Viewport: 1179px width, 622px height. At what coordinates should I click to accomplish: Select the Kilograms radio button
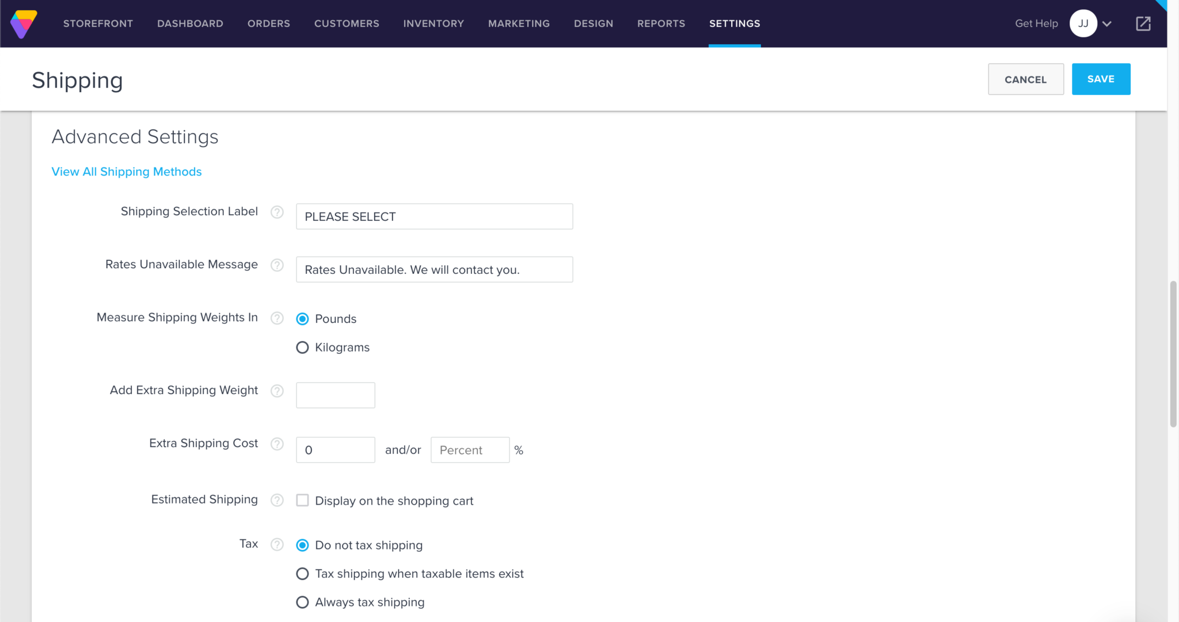(302, 347)
